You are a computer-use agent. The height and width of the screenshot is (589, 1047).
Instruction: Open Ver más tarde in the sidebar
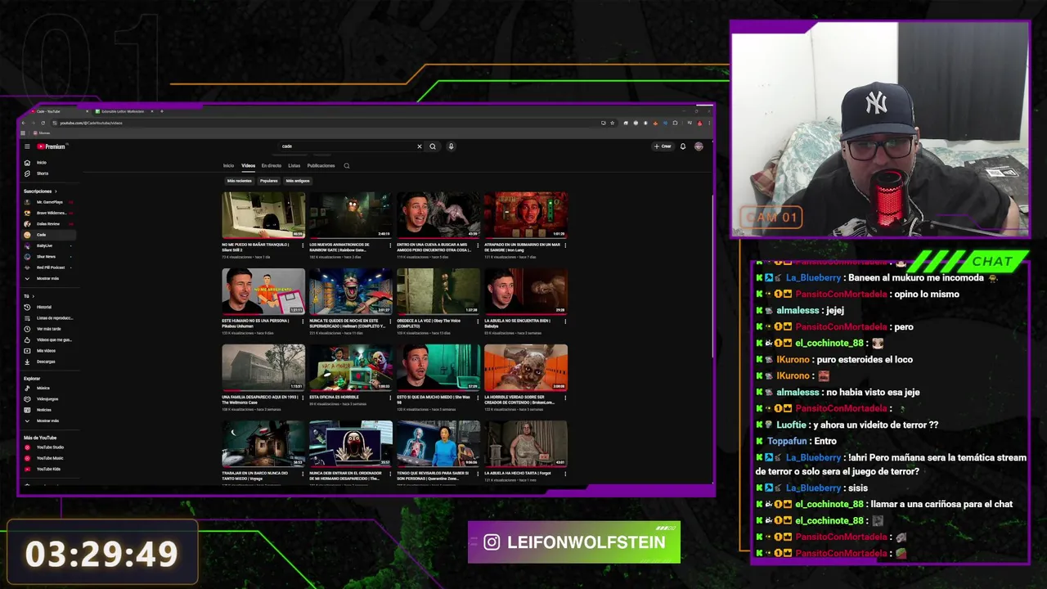(x=49, y=329)
